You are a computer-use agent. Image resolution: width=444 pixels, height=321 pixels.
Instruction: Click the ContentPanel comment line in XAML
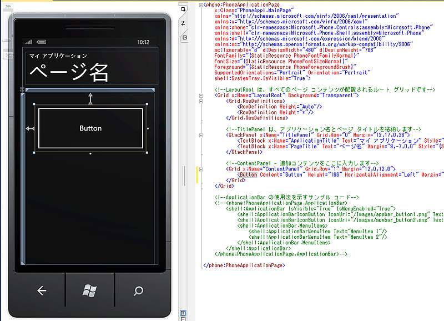302,163
